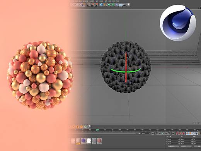Toggle Parameter keyframe recording icon
This screenshot has height=151, width=201.
point(196,134)
